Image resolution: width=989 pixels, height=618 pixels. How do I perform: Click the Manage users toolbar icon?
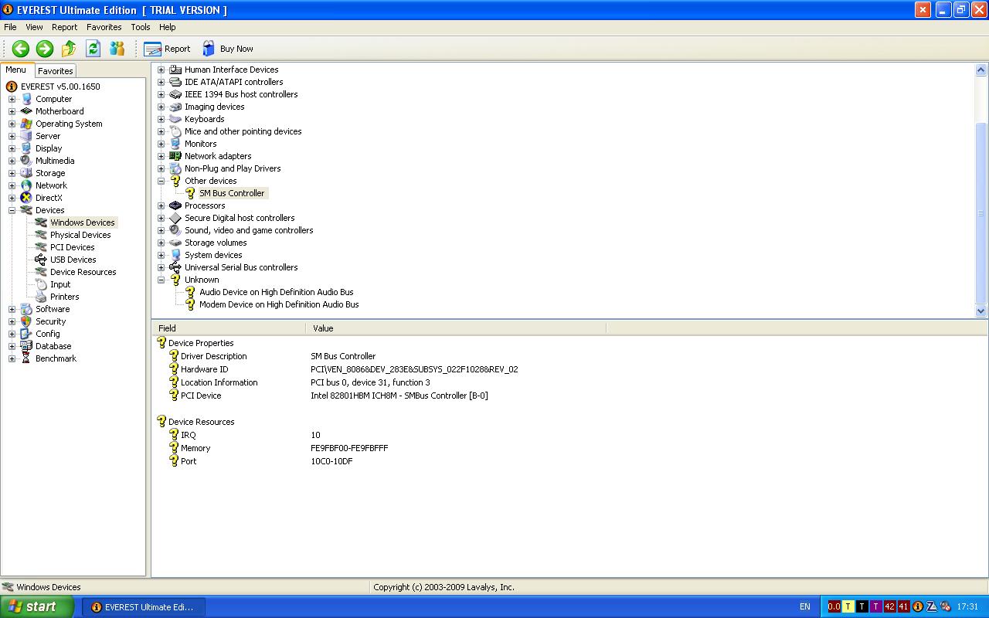click(x=117, y=49)
